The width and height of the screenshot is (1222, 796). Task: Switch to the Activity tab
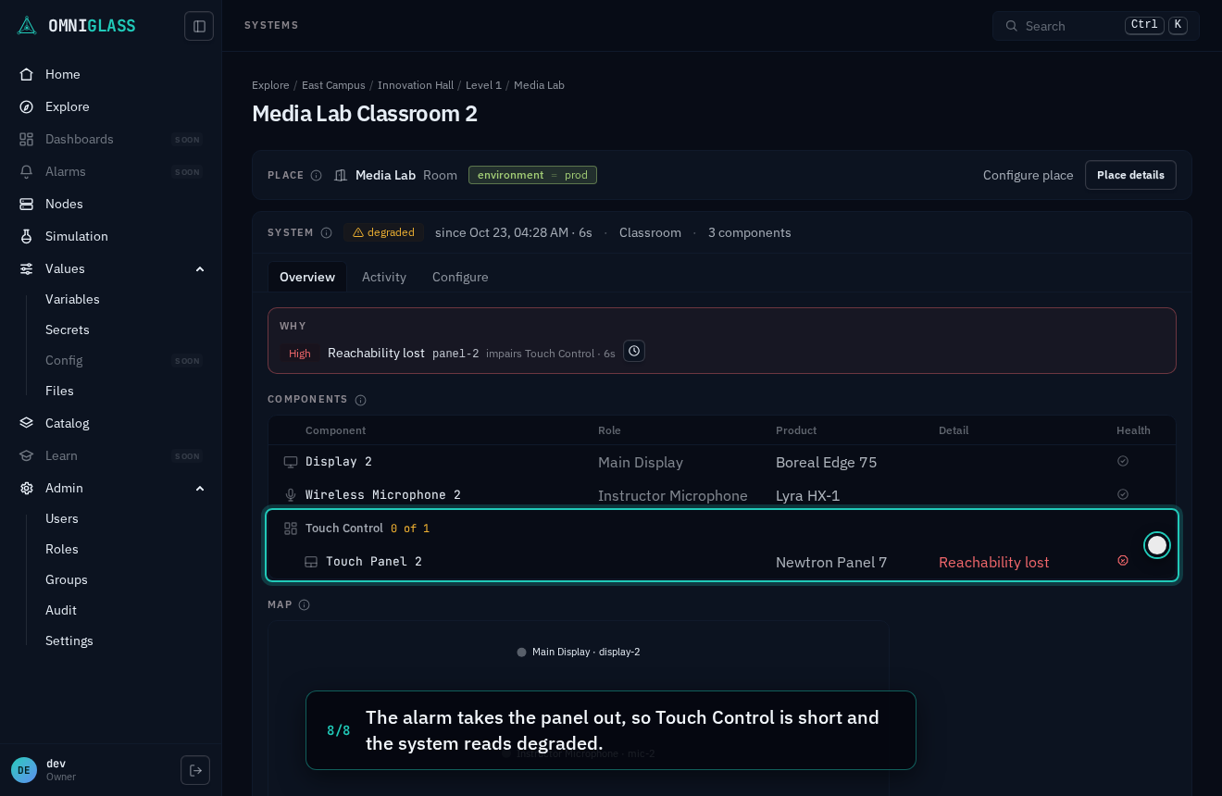[384, 277]
